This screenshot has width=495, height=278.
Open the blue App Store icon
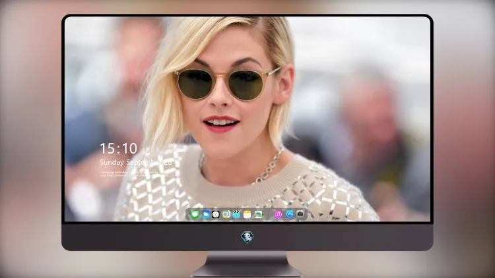tap(289, 214)
